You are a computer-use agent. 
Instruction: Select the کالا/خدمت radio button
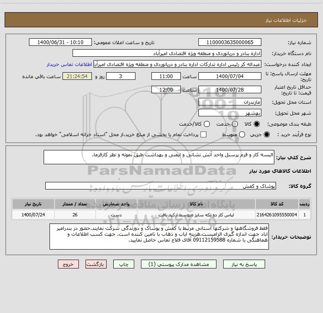pos(207,124)
